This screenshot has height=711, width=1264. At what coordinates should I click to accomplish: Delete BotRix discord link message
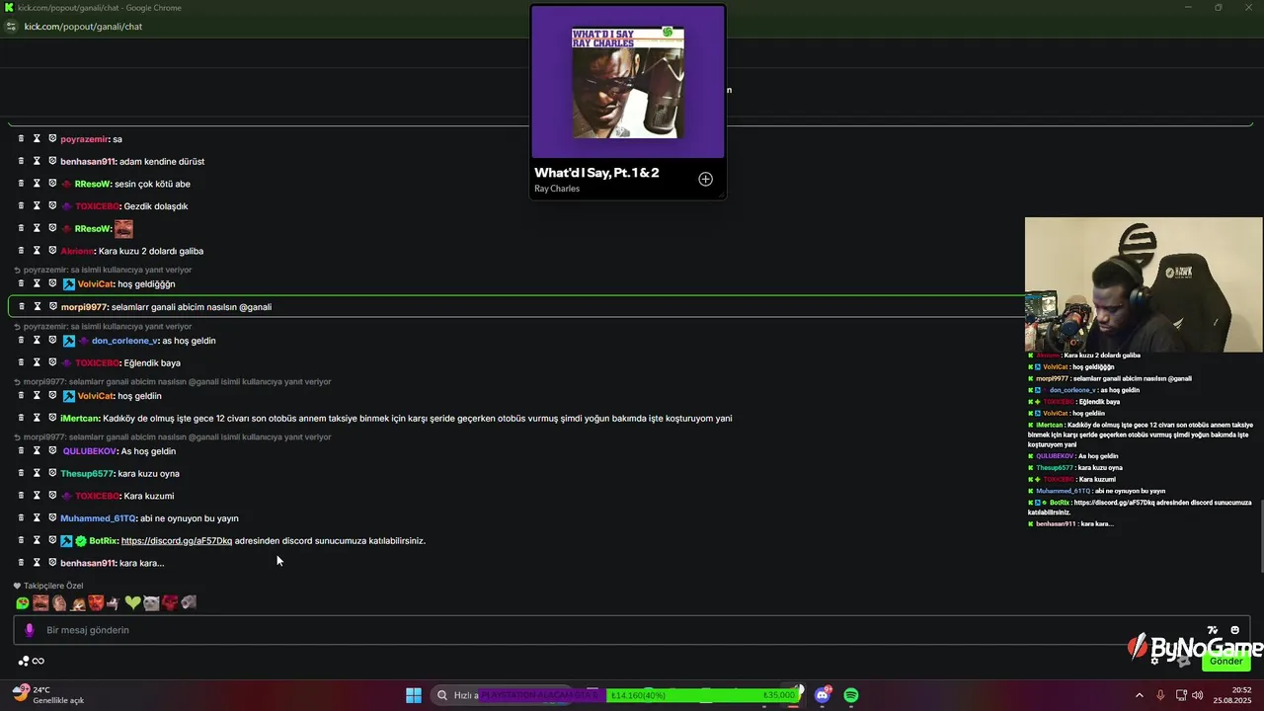(21, 540)
